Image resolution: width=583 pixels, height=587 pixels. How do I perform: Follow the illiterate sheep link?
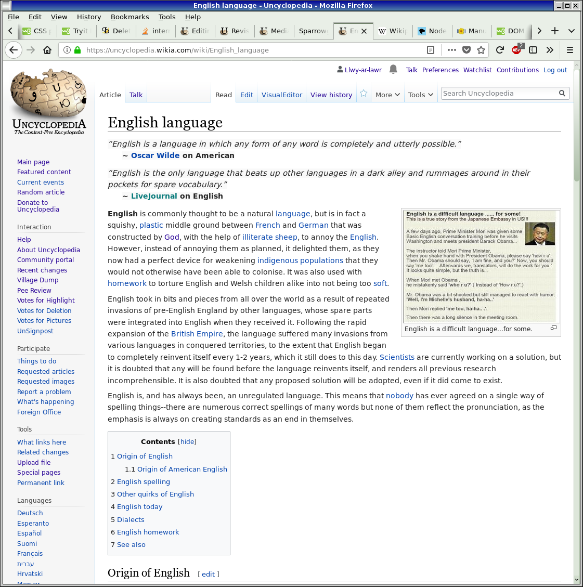click(x=270, y=237)
